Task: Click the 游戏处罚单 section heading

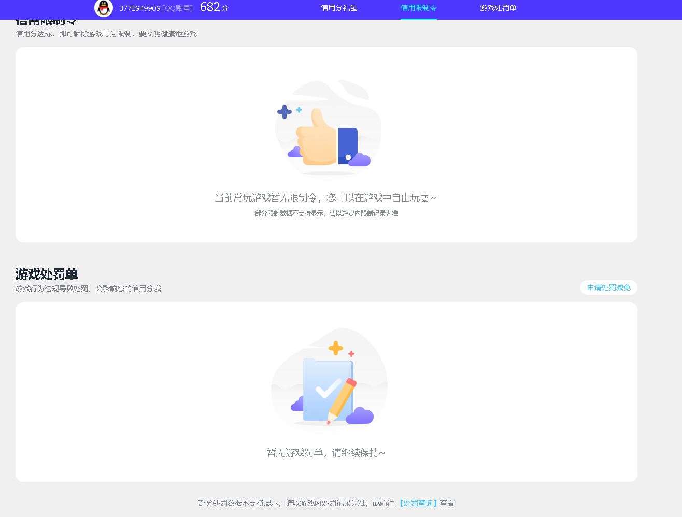Action: pos(47,274)
